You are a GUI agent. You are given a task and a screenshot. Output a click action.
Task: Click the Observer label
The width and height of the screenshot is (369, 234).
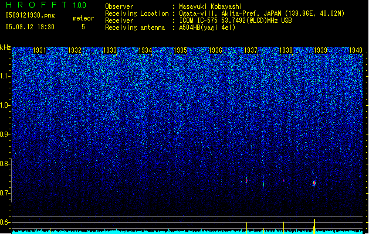pos(119,6)
